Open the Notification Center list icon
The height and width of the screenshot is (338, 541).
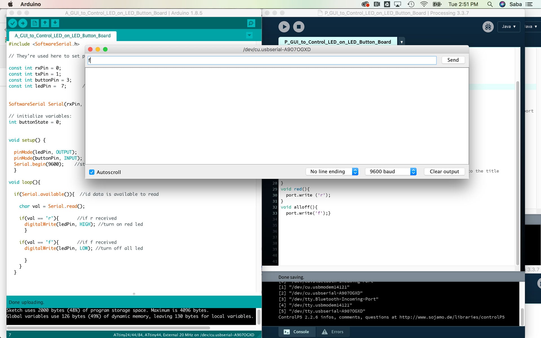point(529,4)
